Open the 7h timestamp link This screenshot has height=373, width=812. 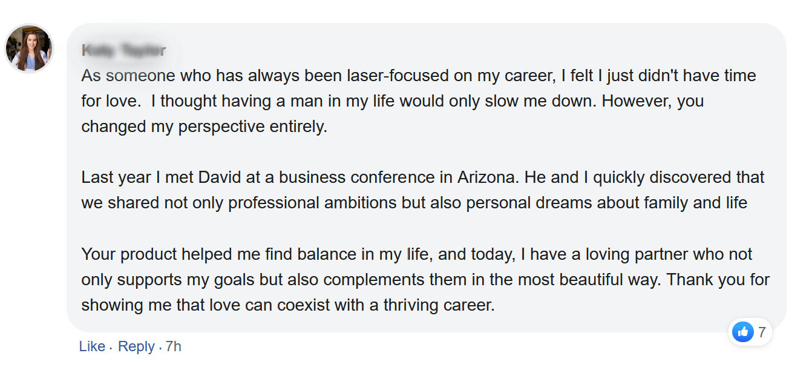point(174,346)
